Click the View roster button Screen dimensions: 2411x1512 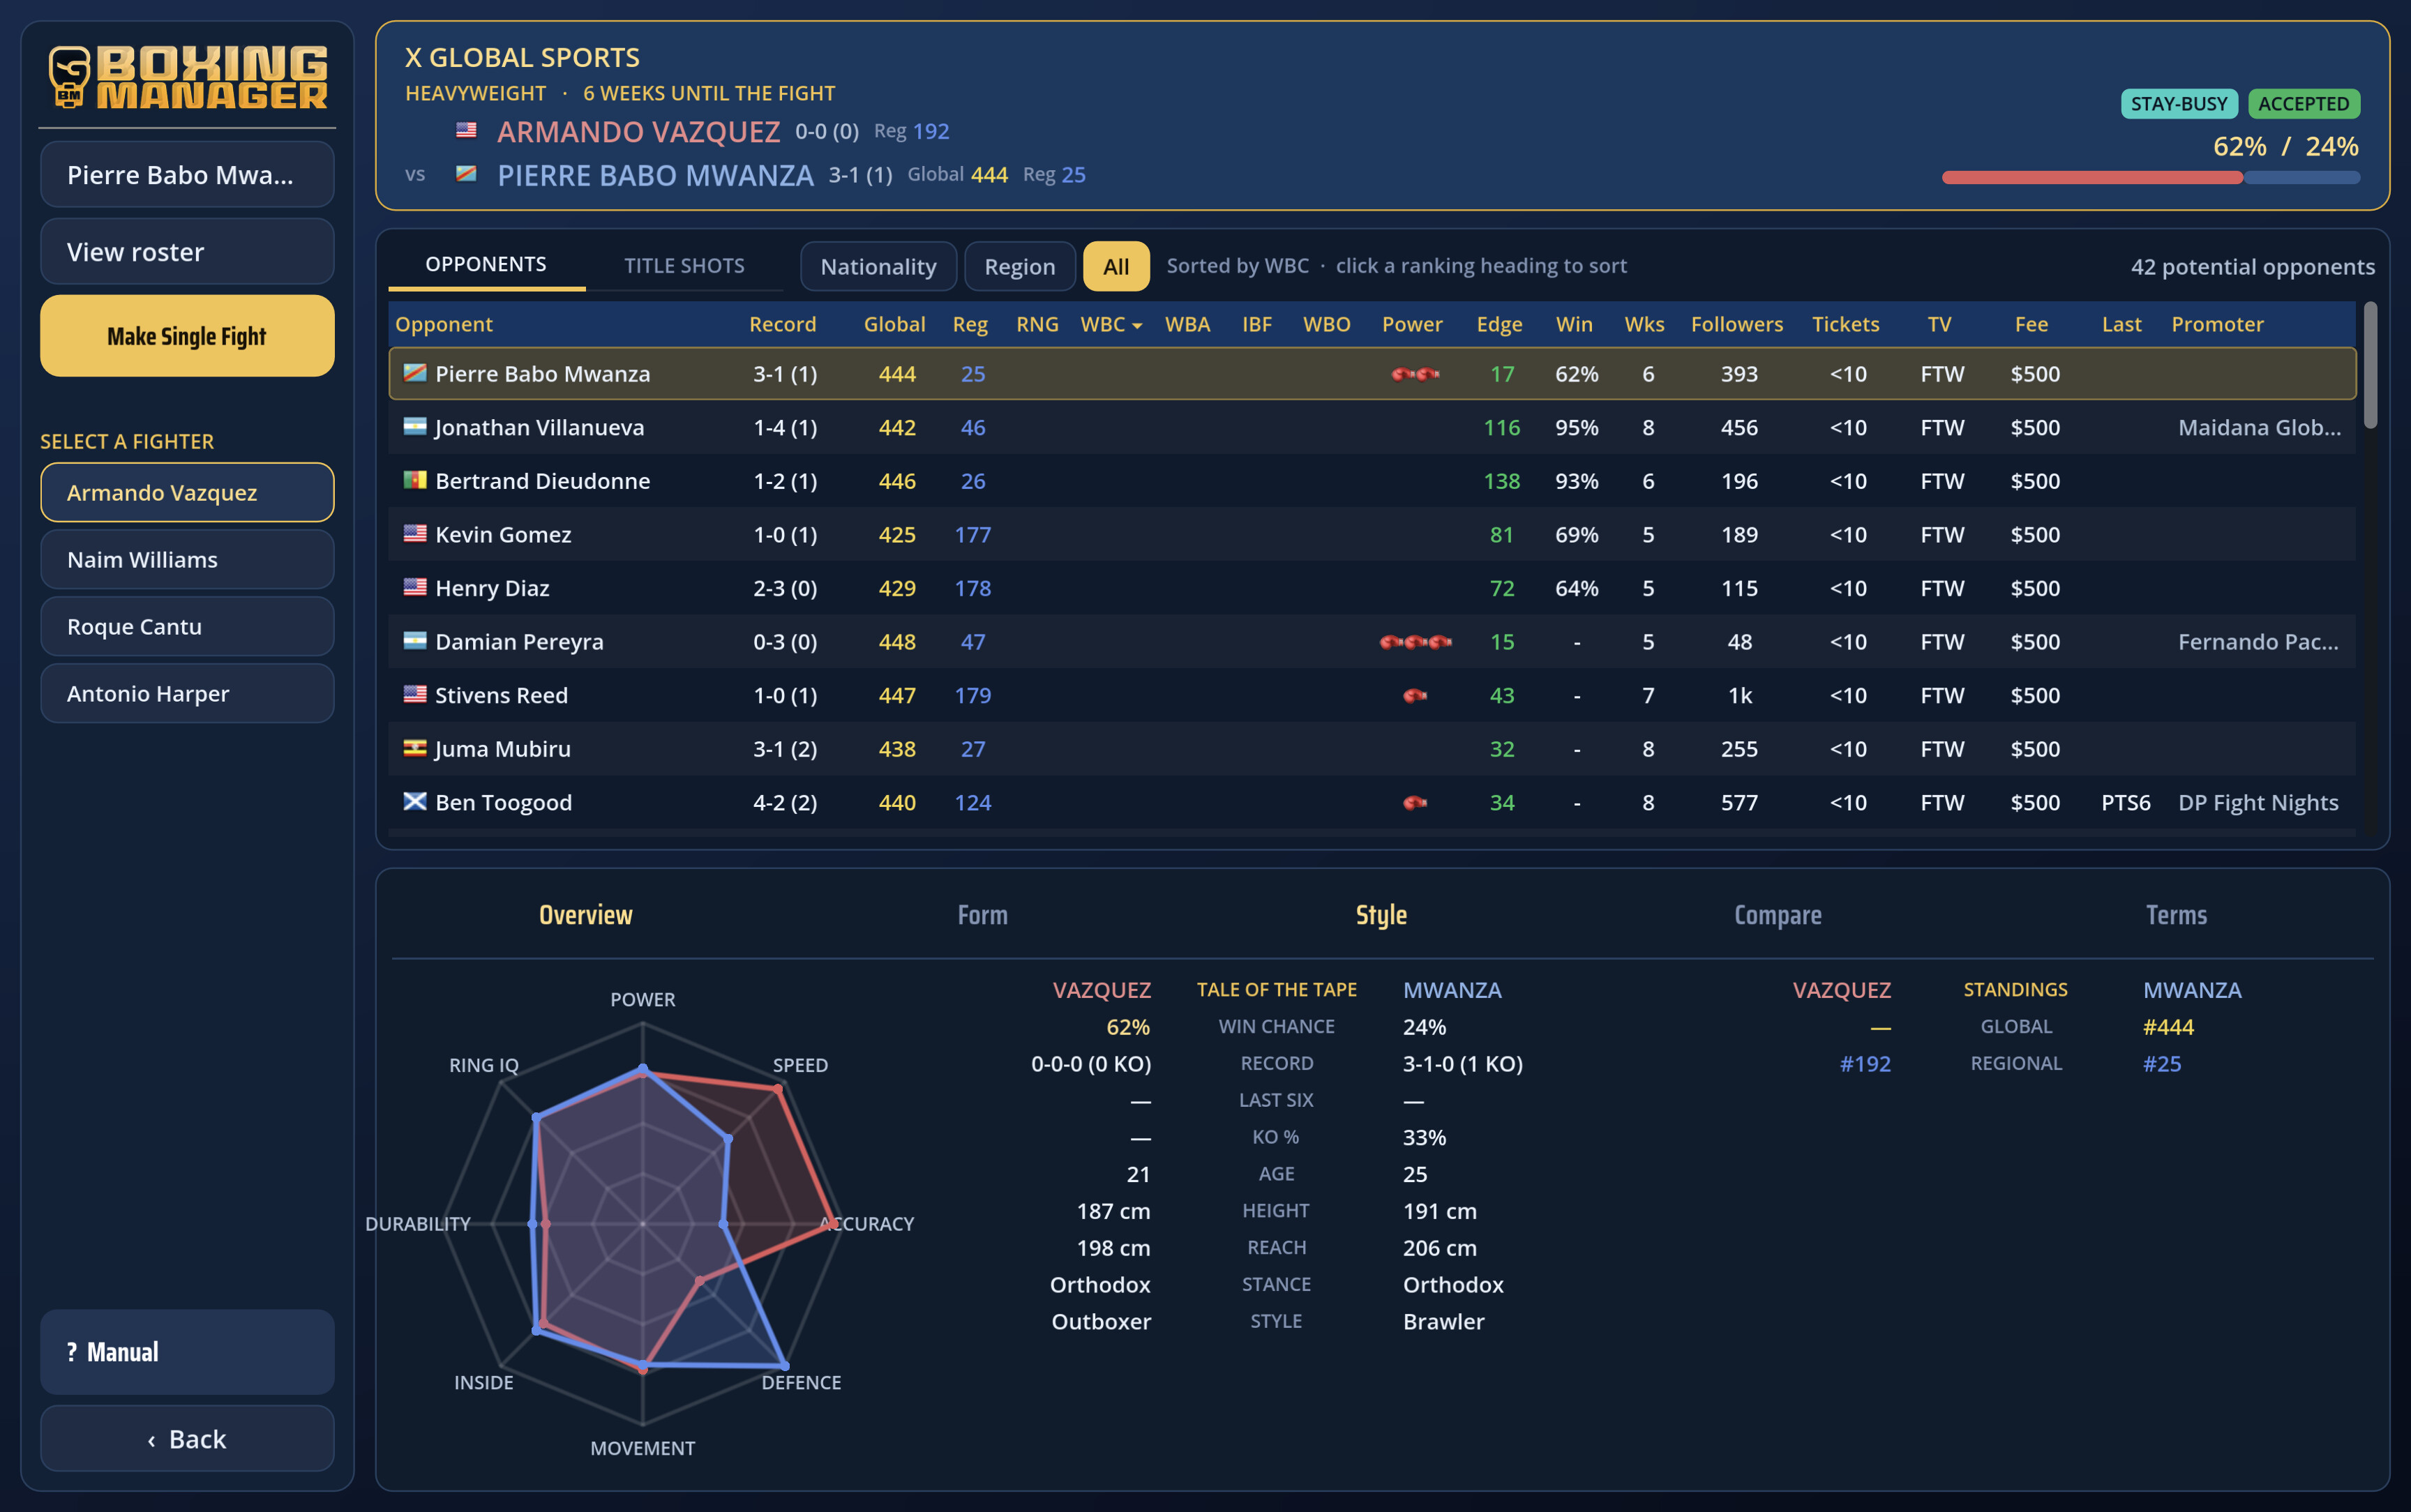click(x=187, y=252)
